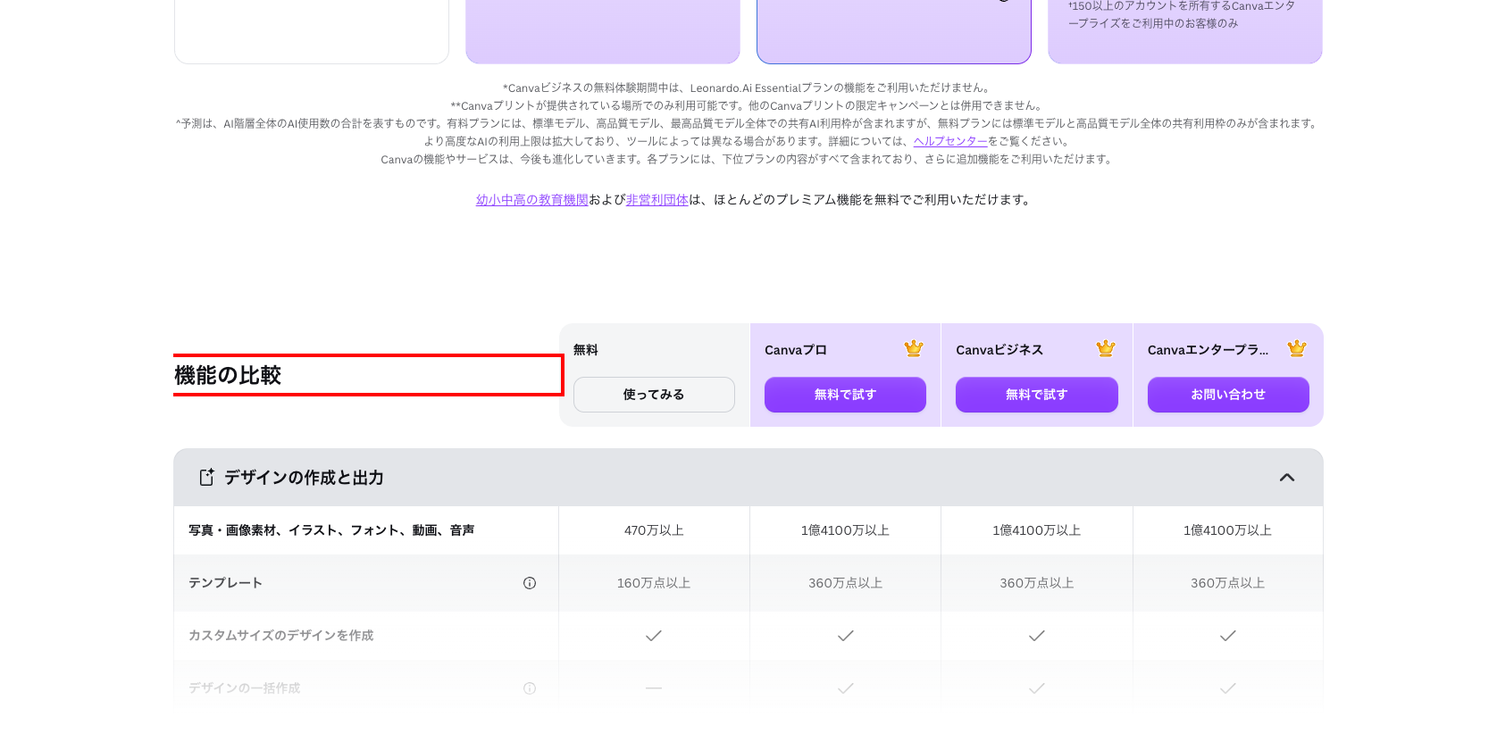Click the テンプレート row label
This screenshot has width=1497, height=750.
(x=225, y=583)
